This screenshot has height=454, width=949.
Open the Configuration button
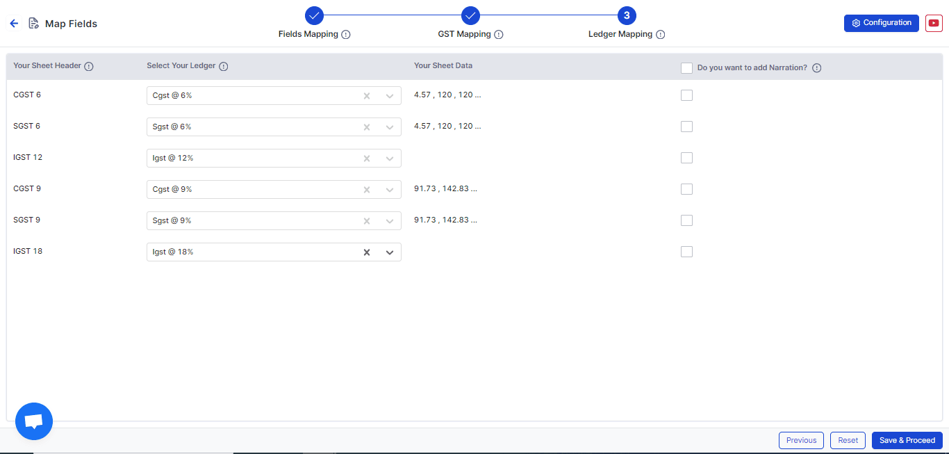click(882, 23)
